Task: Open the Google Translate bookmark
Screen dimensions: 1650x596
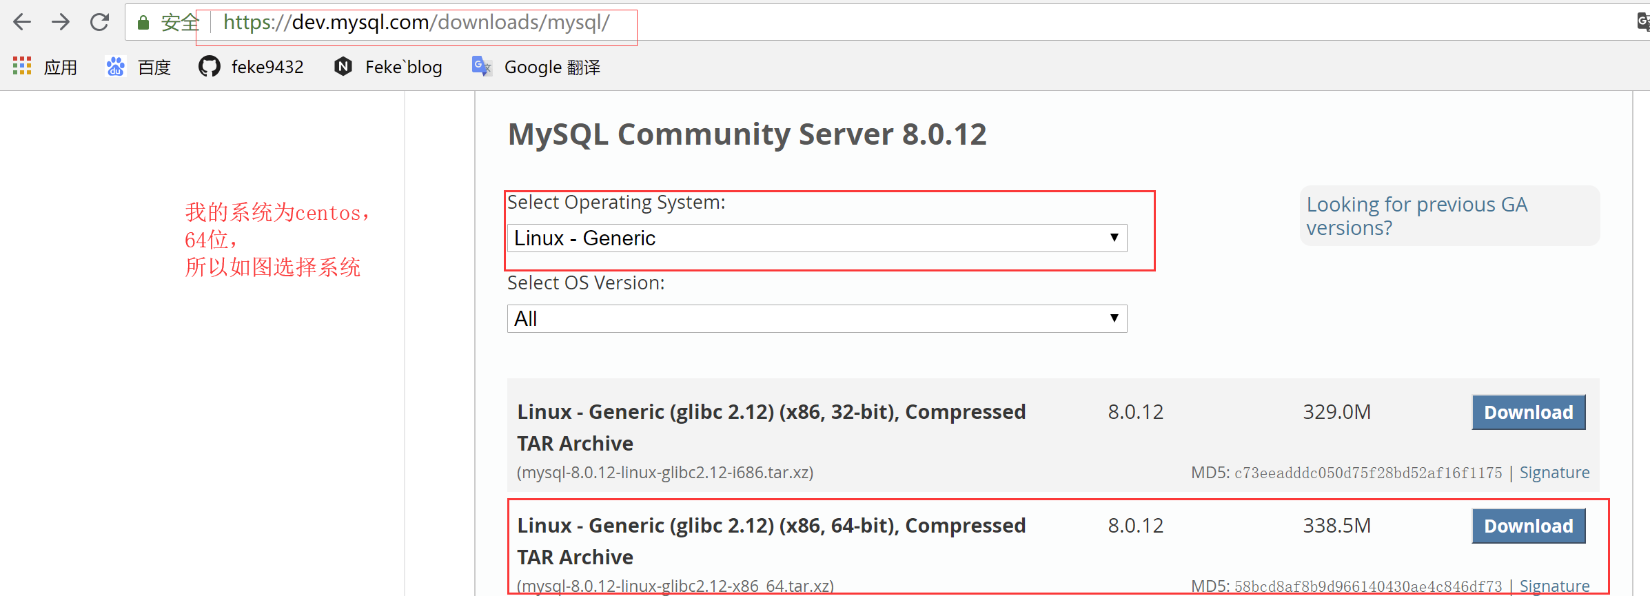Action: [536, 67]
